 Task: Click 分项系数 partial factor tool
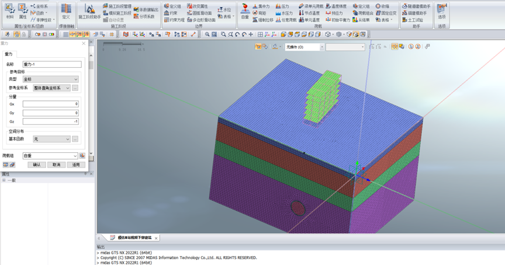tap(144, 16)
